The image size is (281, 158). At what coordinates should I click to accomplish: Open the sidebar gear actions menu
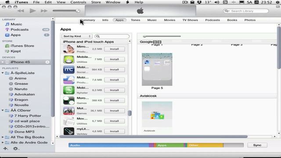(x=16, y=149)
